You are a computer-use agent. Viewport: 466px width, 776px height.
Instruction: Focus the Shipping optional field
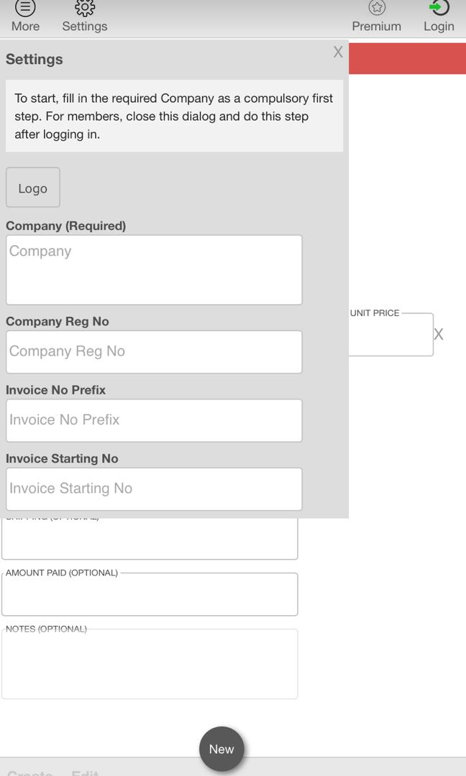(150, 537)
